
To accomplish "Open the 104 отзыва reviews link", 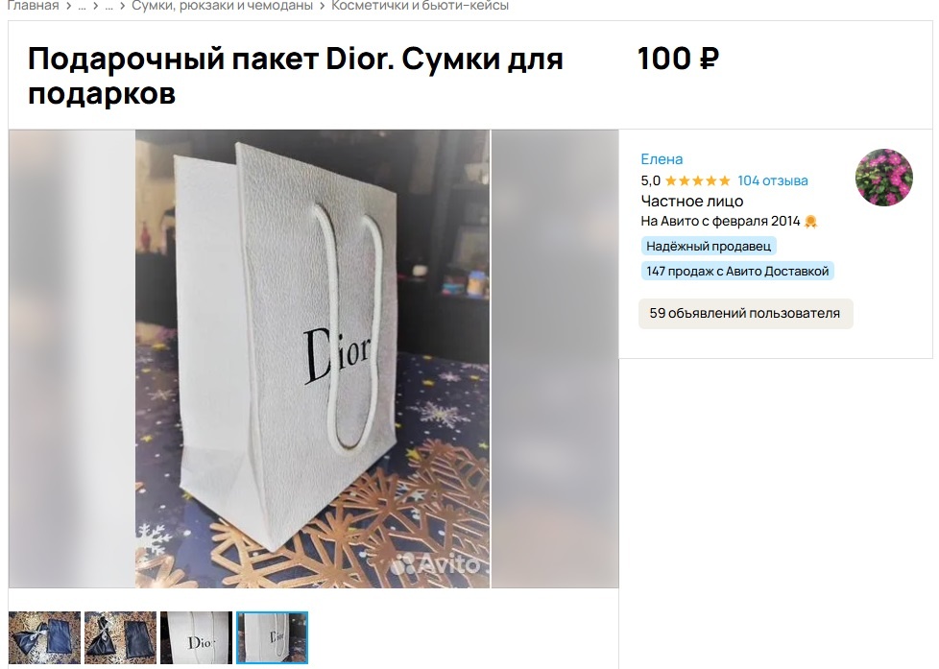I will (x=773, y=180).
